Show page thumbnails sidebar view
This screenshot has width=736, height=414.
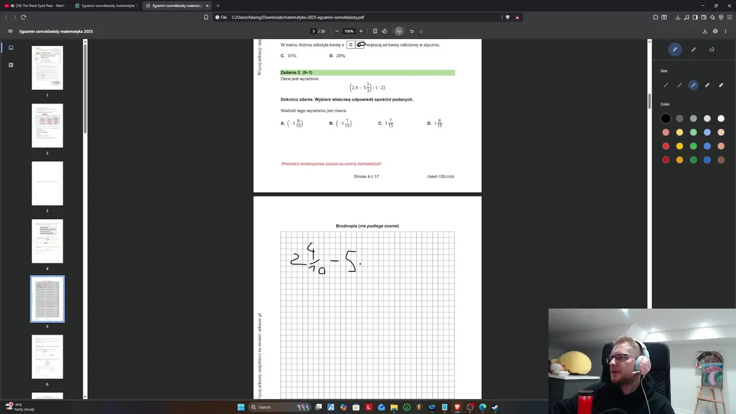point(10,48)
